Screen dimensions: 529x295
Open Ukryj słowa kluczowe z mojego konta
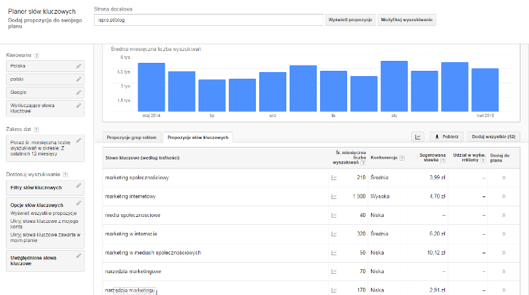(x=44, y=224)
